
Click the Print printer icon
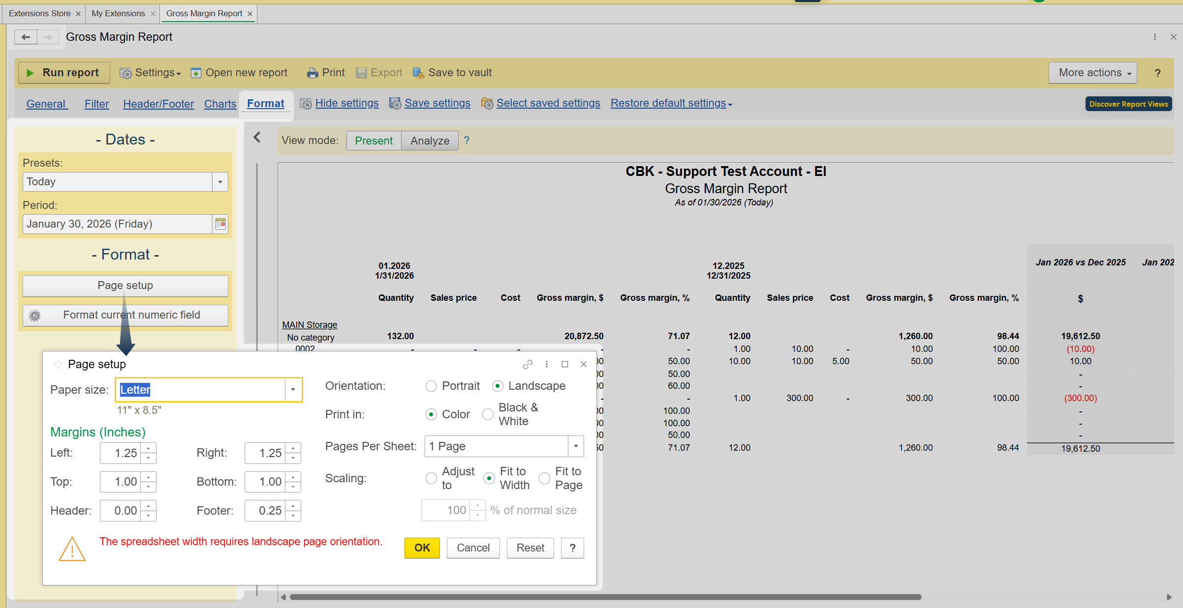(312, 73)
